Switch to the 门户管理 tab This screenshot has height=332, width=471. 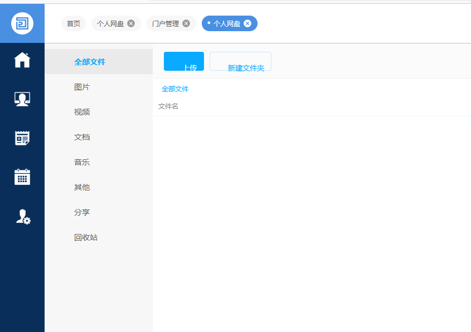[x=166, y=23]
